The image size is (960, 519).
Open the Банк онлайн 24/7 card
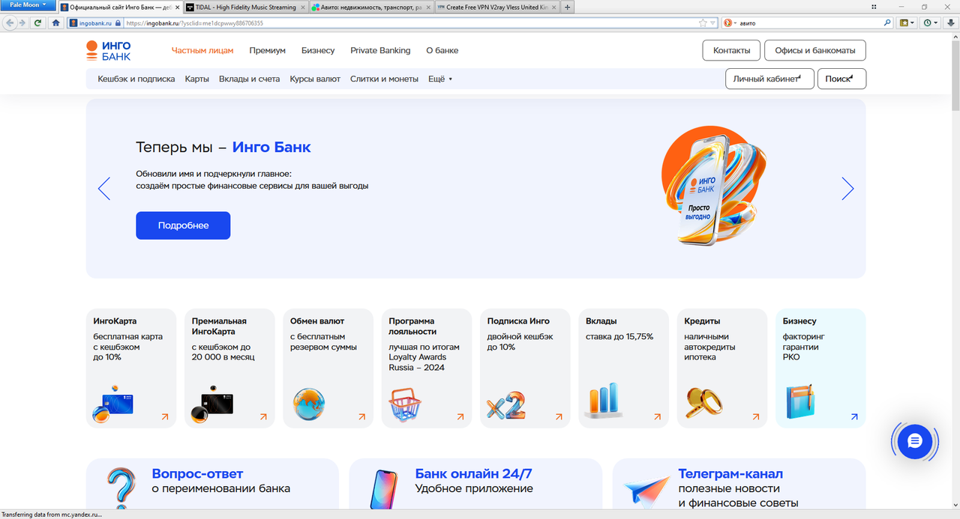point(475,485)
